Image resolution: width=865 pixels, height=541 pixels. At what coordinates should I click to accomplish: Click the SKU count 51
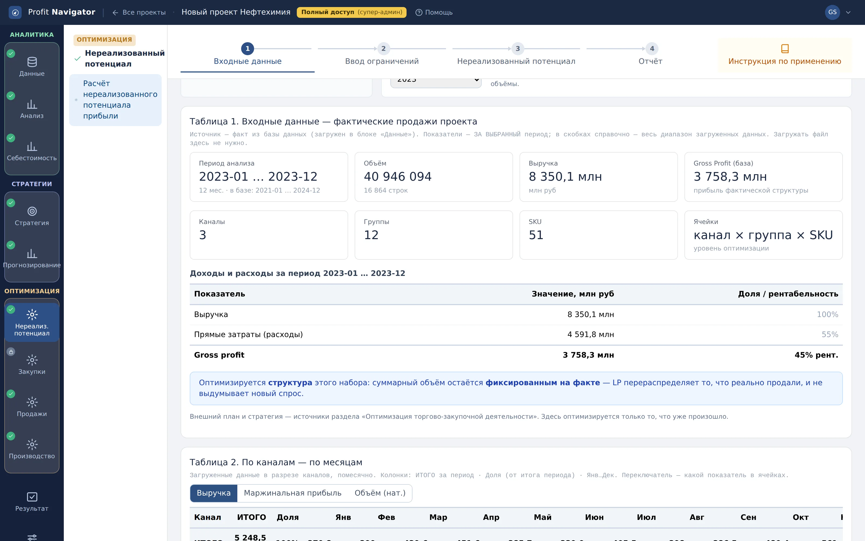coord(536,235)
